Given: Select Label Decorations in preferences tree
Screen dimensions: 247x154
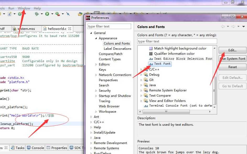Looking at the screenshot, I should 117,49.
